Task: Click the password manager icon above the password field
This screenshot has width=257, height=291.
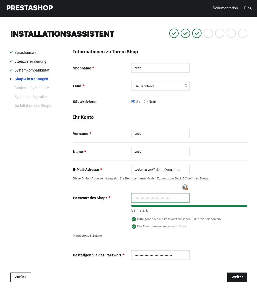Action: (185, 187)
